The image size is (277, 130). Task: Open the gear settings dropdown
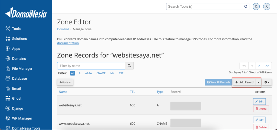(267, 82)
